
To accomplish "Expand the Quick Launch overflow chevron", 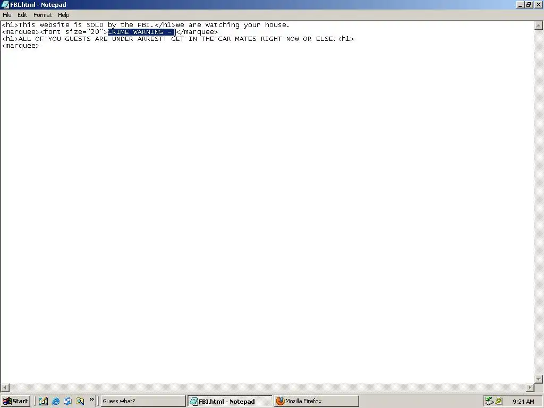I will 91,399.
